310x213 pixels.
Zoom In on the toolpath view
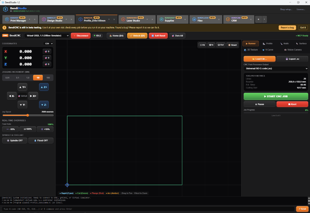[211, 45]
